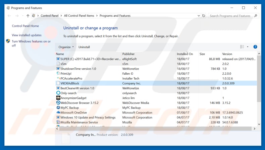Click the Only-search program icon
Viewport: 265px width, 150px height.
[x=58, y=93]
